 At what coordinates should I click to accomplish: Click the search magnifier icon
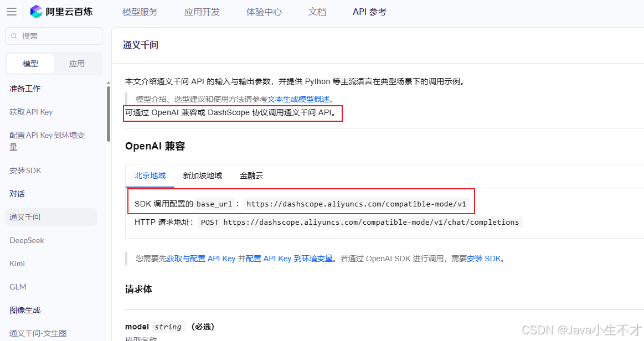14,36
